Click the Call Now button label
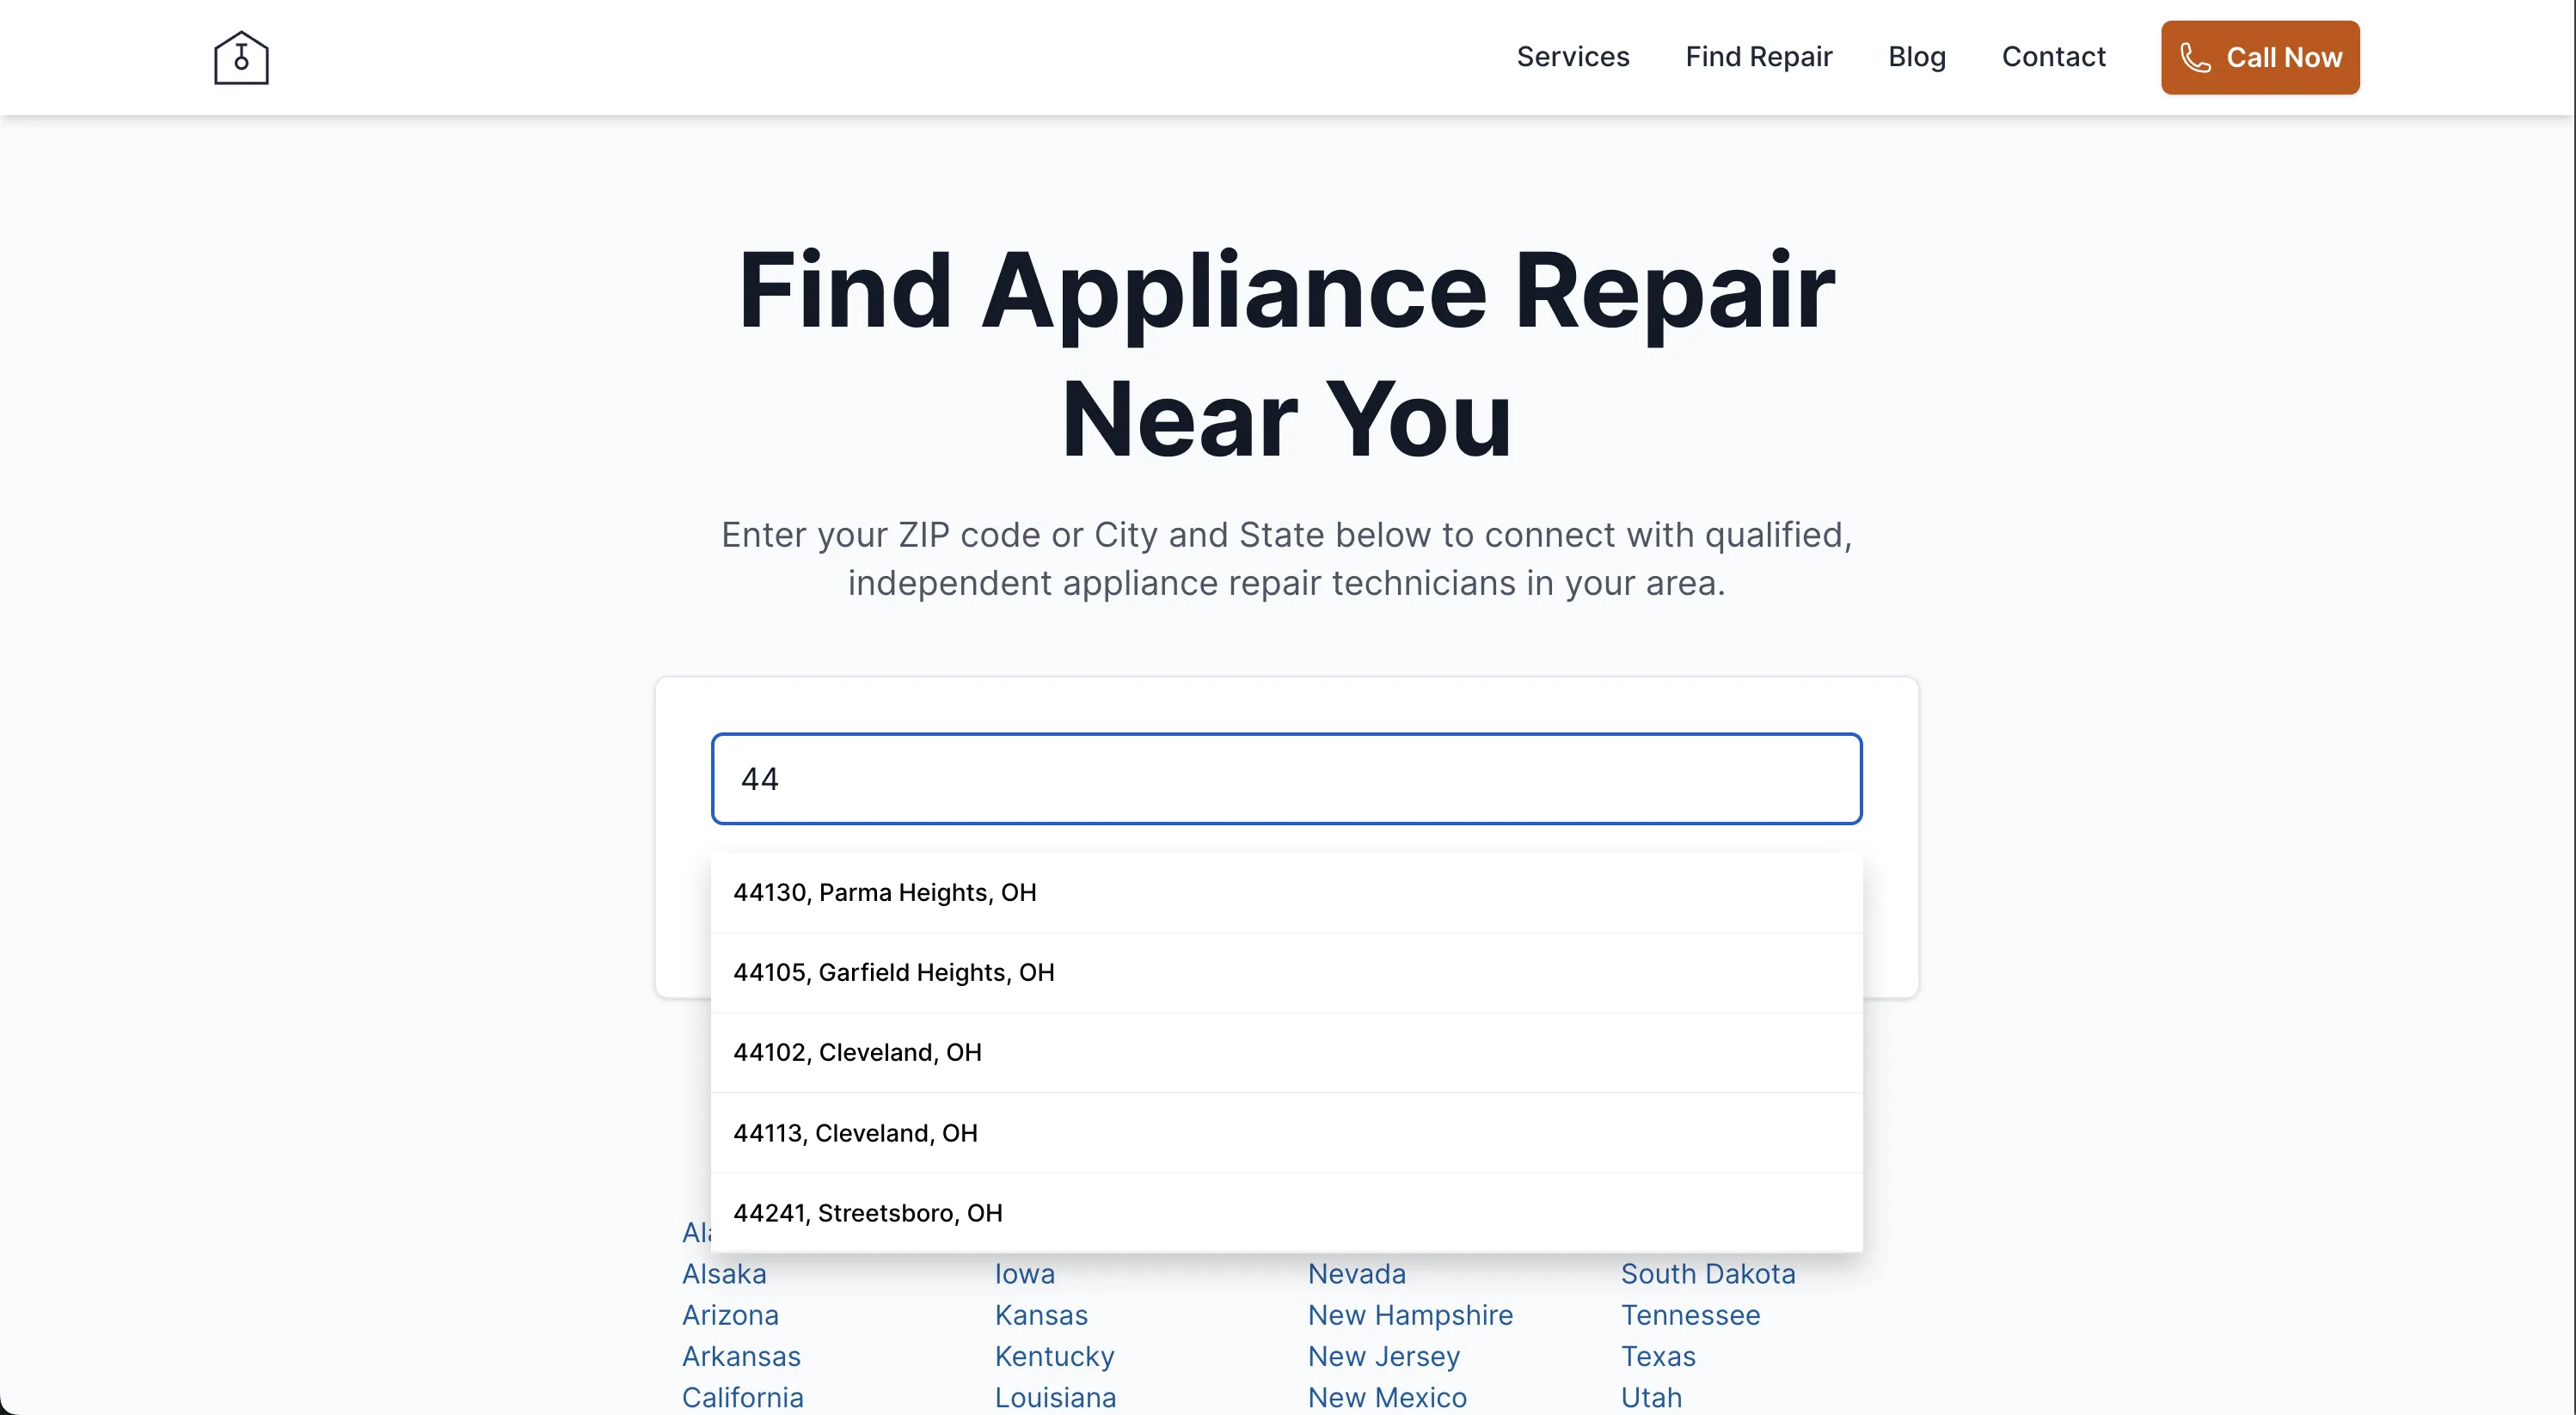The image size is (2576, 1415). pos(2284,58)
